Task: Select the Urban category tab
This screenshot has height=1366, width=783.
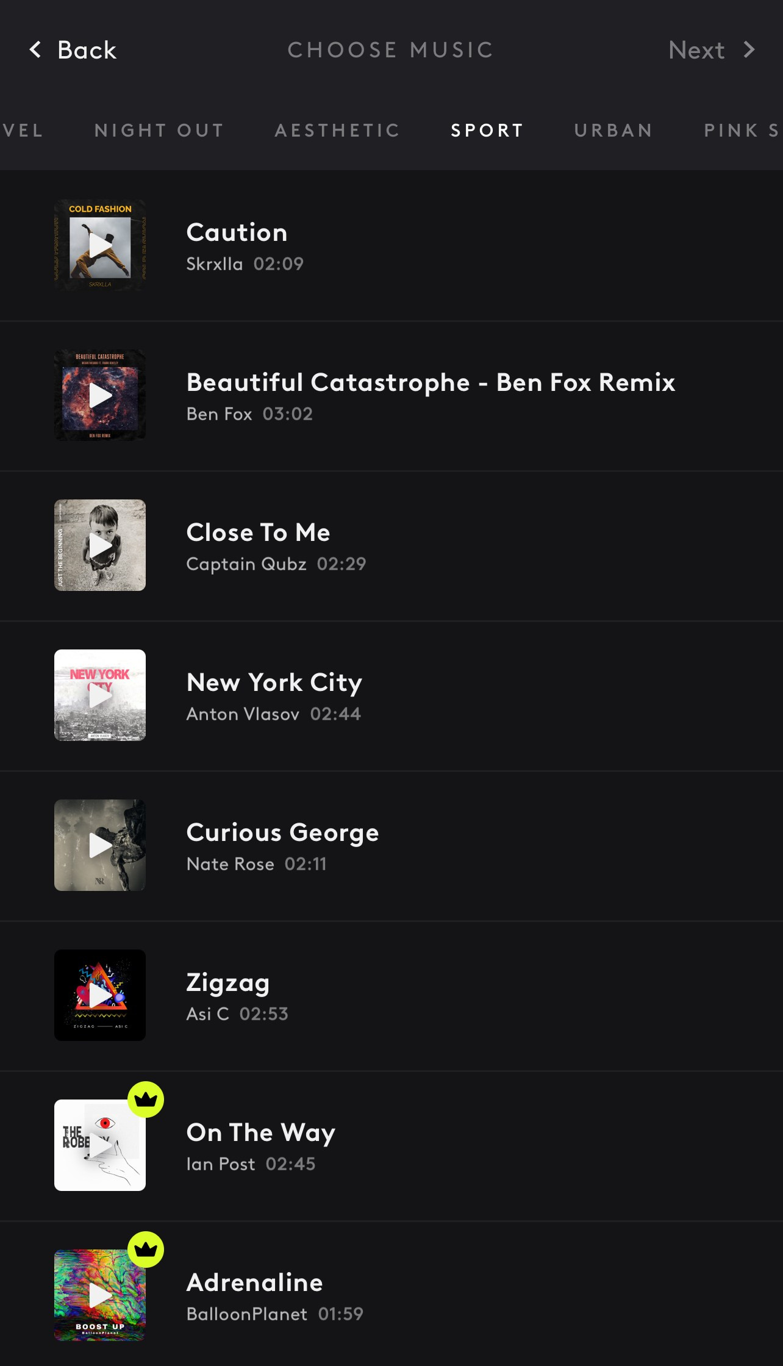Action: tap(613, 131)
